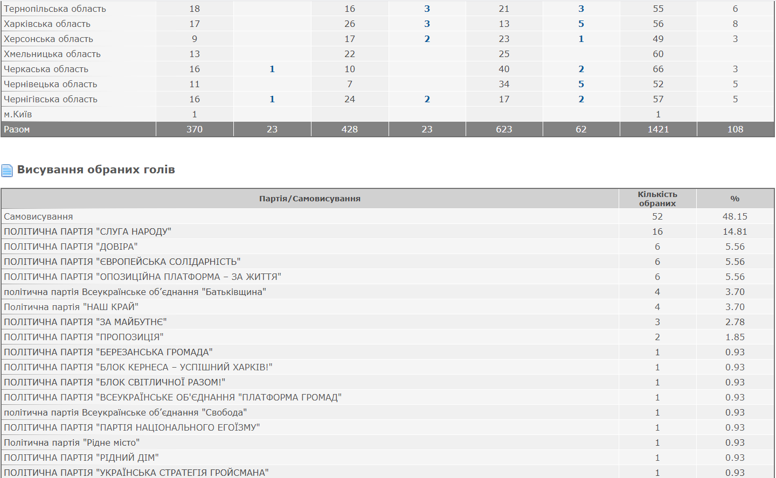The height and width of the screenshot is (478, 776).
Task: Click the Висування обраних голів heading
Action: tap(96, 170)
